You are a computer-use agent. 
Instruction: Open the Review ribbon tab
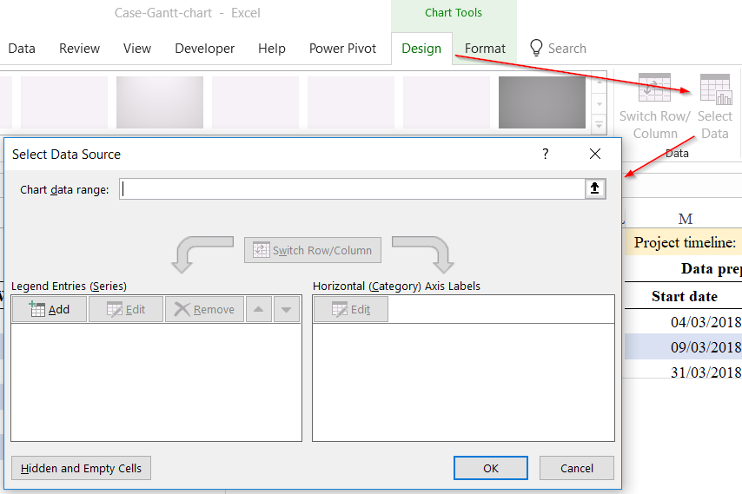tap(80, 49)
